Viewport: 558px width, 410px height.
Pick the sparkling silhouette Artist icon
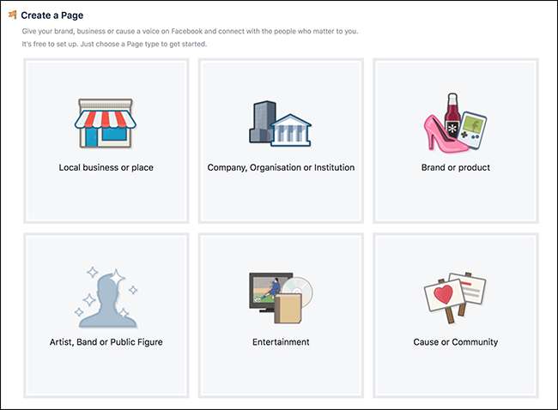(106, 298)
